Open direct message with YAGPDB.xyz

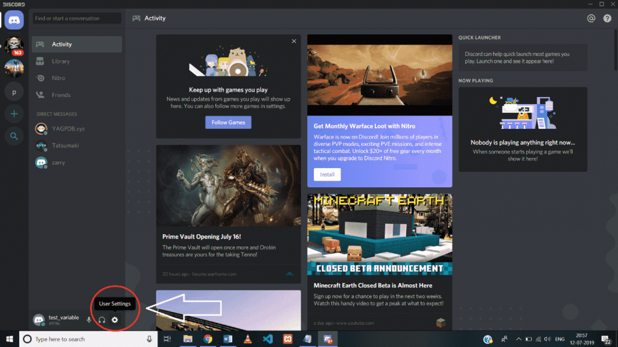(77, 129)
